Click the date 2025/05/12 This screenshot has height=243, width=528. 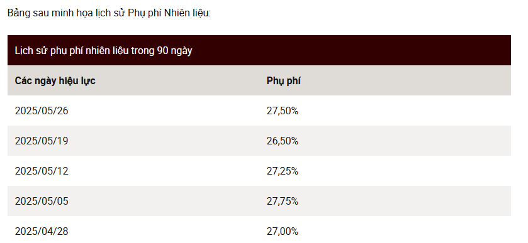coord(42,171)
